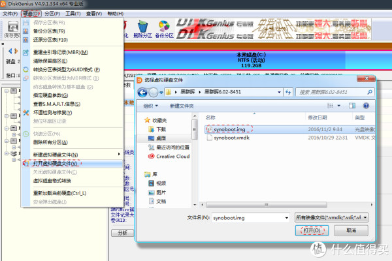Click the next-disk orange arrow icon
392x261 pixels.
coord(16,51)
